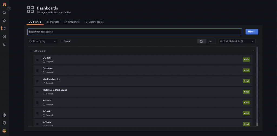Image resolution: width=277 pixels, height=136 pixels.
Task: Click the Search for dashboards field
Action: 135,32
